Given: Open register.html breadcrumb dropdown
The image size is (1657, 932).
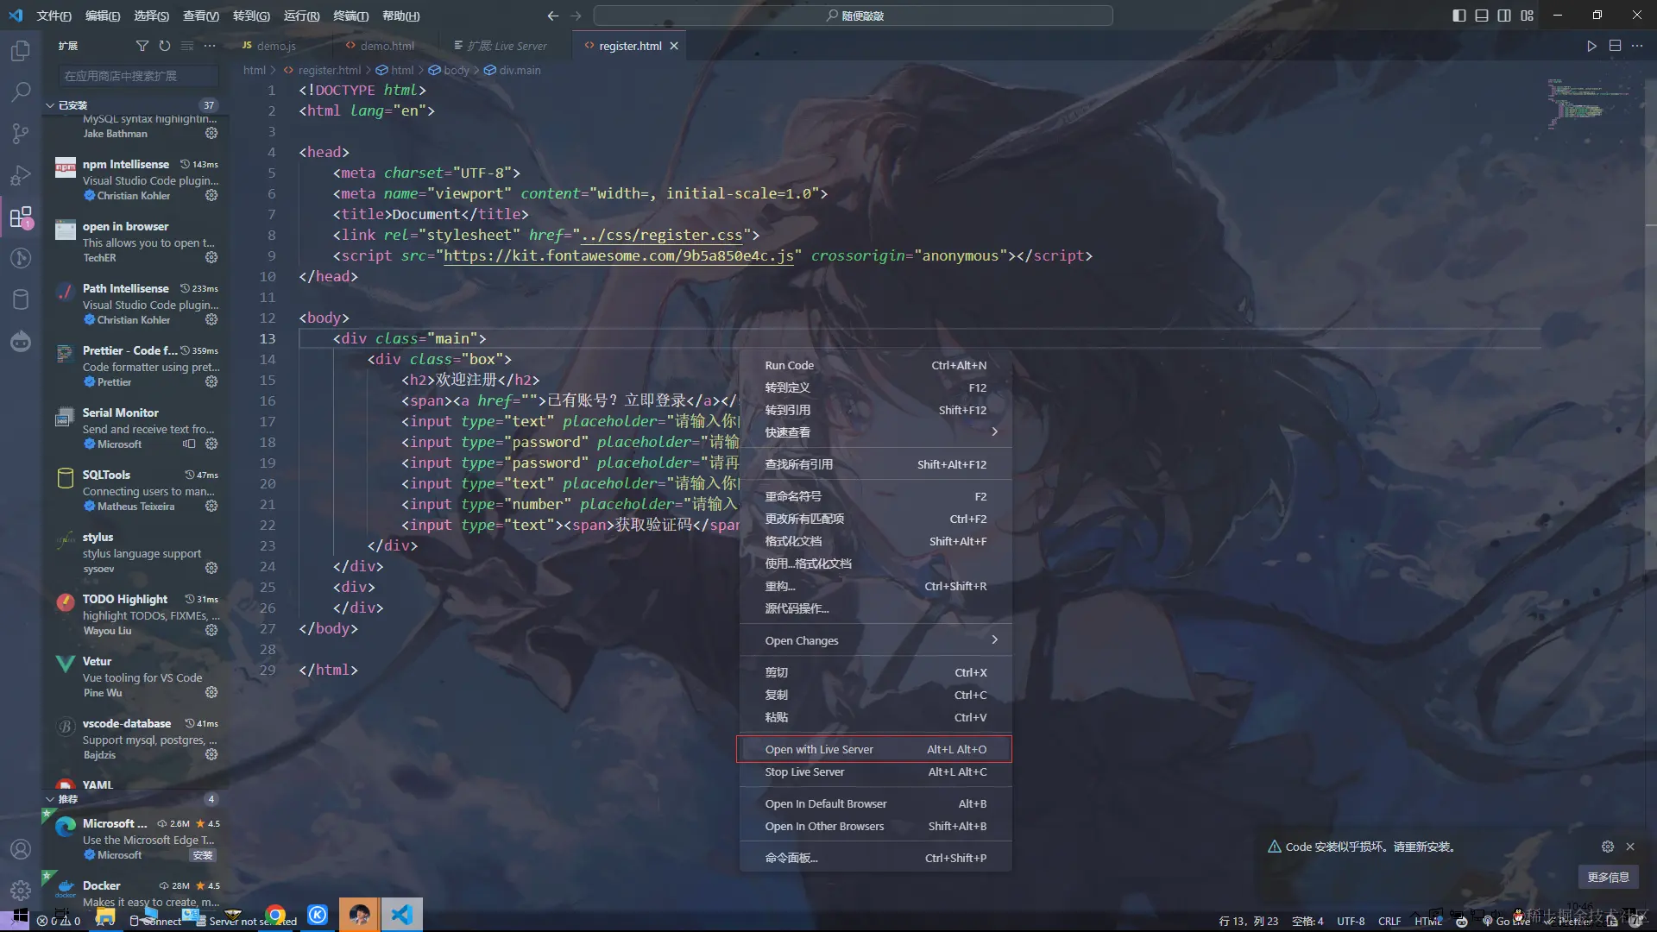Looking at the screenshot, I should (x=323, y=70).
